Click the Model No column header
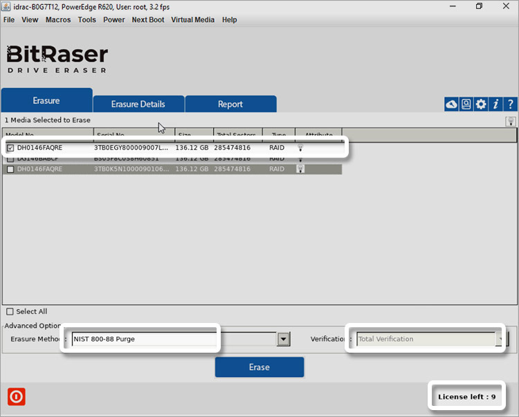The image size is (519, 417). [48, 134]
